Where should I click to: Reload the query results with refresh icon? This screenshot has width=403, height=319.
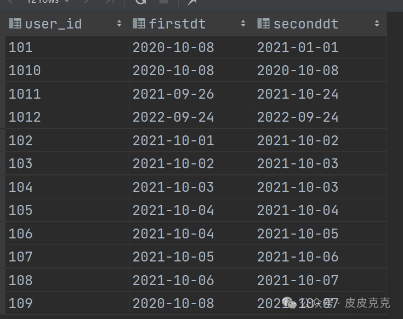[x=140, y=1]
